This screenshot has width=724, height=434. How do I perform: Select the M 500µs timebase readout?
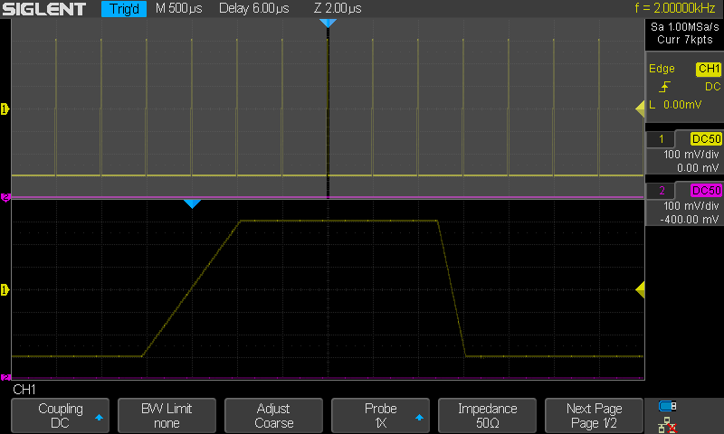(178, 8)
